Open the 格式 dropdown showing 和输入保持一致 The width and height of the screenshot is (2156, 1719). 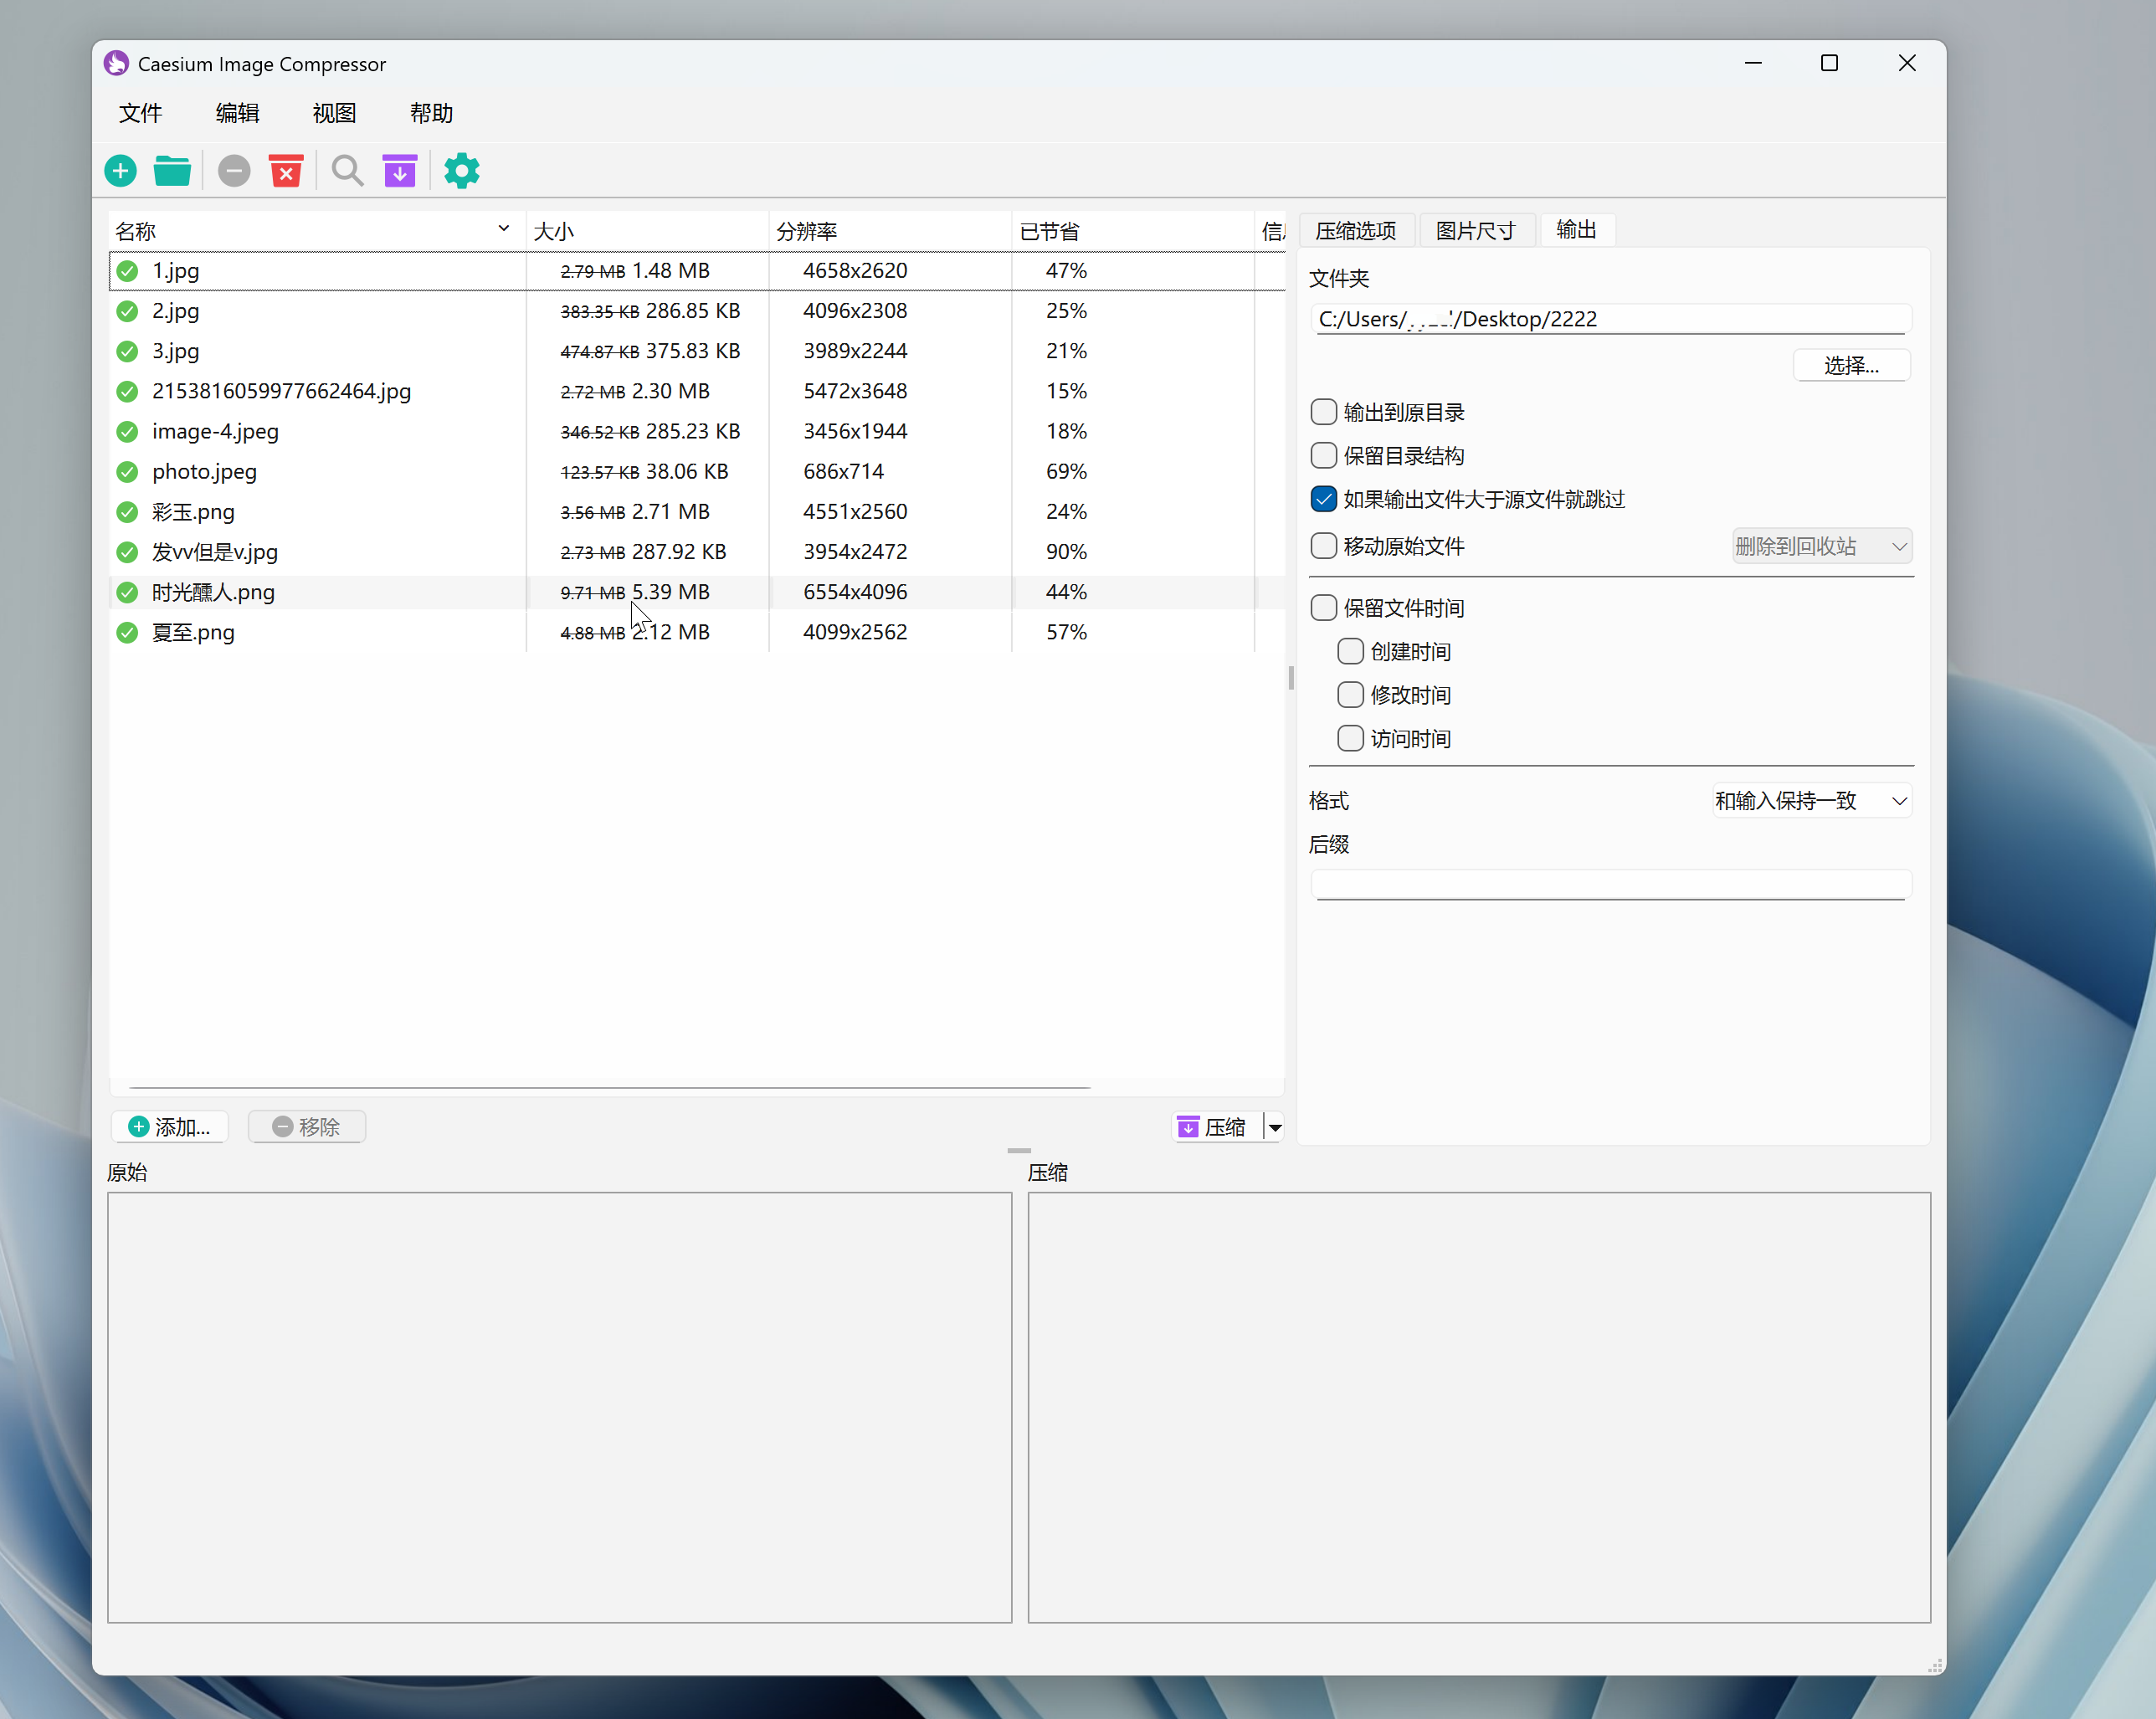1810,801
